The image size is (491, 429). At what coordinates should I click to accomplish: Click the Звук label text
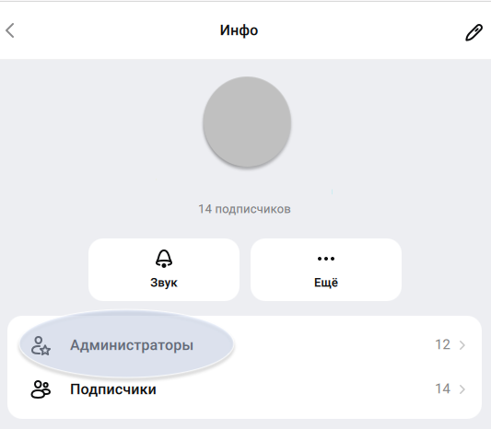pyautogui.click(x=164, y=283)
